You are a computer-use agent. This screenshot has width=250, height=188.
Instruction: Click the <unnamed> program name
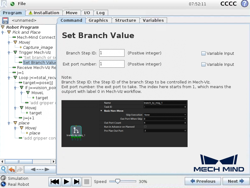24,20
